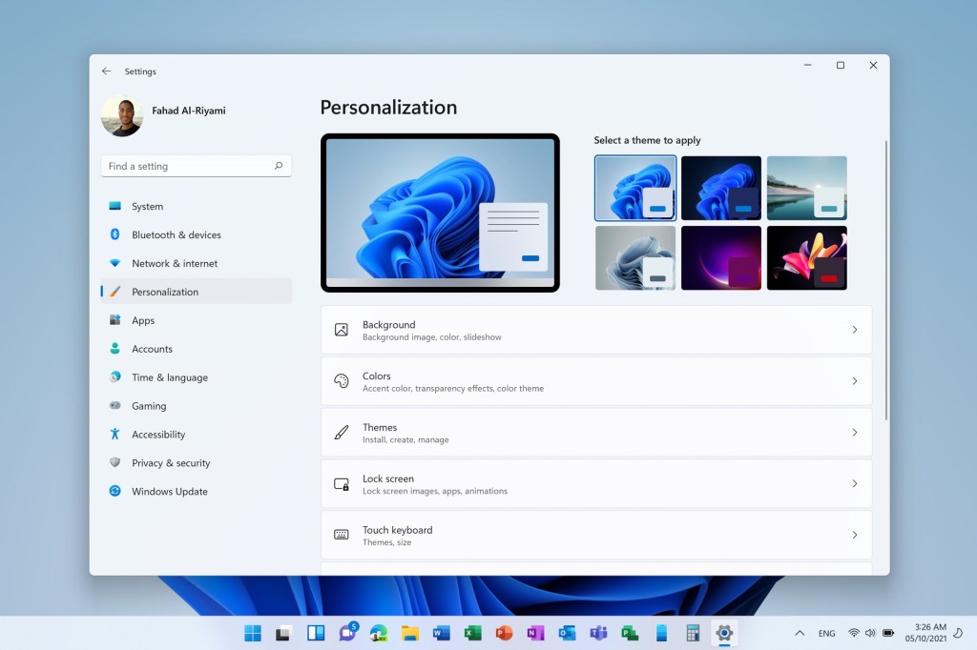Click the Windows Start button
Screen dimensions: 977x650
[x=253, y=633]
